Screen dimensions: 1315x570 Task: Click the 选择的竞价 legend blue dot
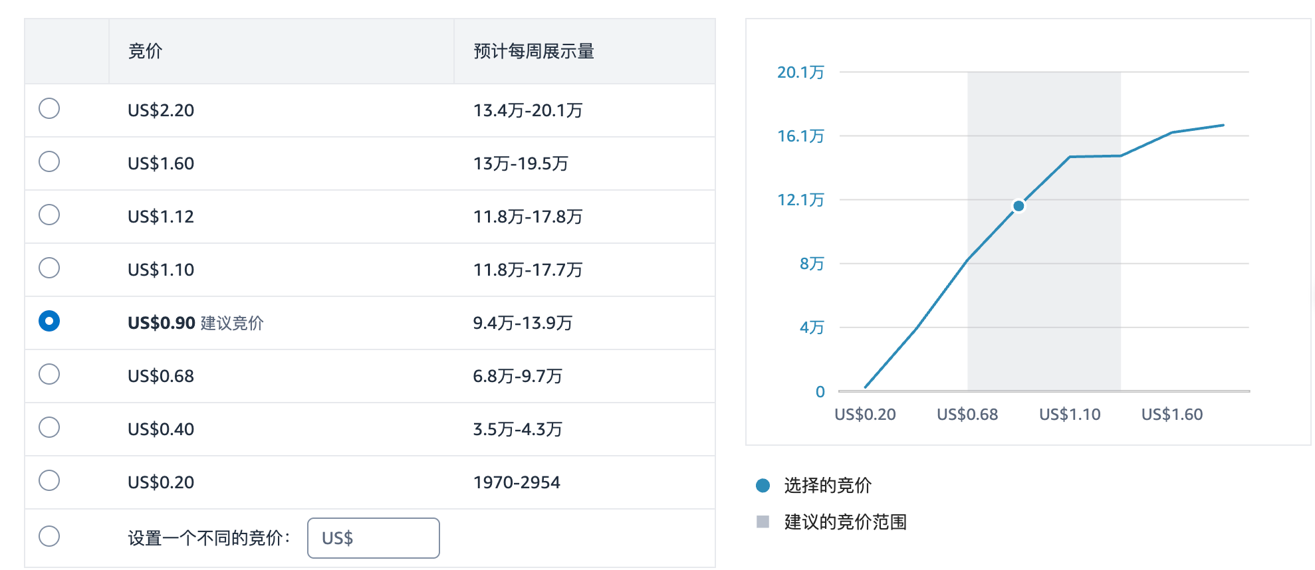[763, 486]
